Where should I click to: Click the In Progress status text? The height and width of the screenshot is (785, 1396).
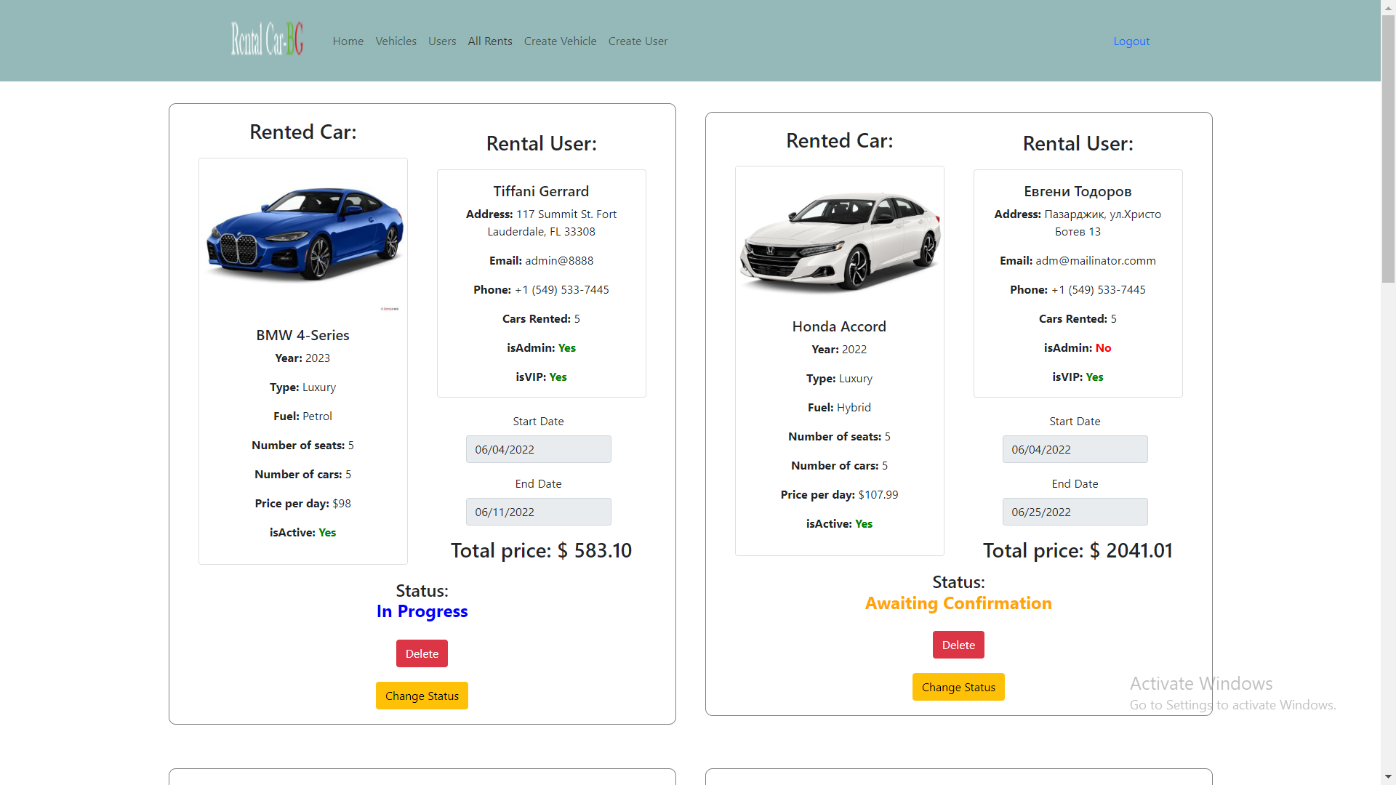(x=422, y=611)
